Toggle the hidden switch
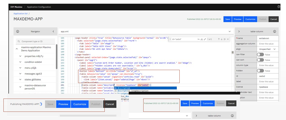The image size is (286, 120). point(260,71)
